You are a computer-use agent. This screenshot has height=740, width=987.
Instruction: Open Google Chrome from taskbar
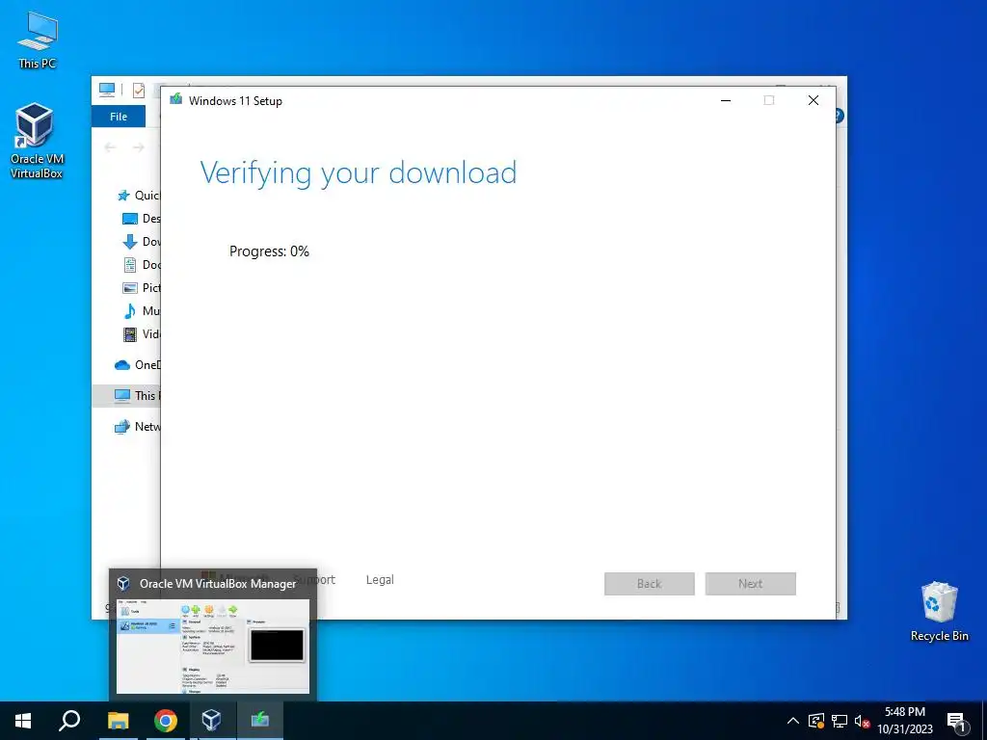166,721
